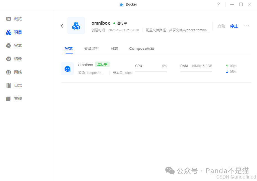Click the green 运行中 container badge
Screen dimensions: 257x181
(102, 64)
